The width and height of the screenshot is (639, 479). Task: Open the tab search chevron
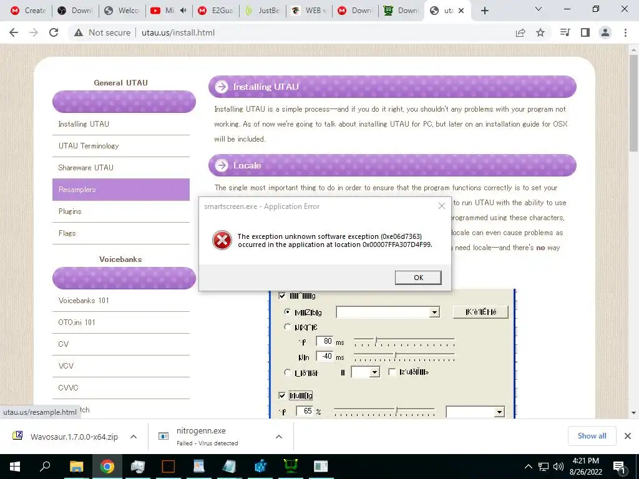tap(539, 9)
